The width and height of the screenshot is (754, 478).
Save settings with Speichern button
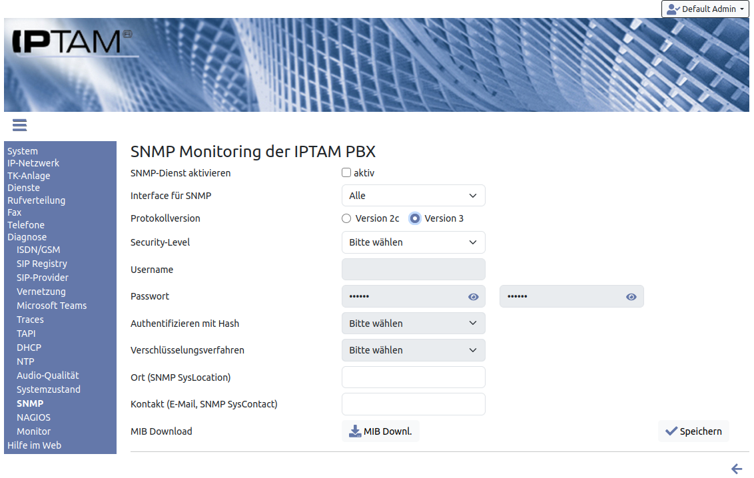click(x=693, y=431)
